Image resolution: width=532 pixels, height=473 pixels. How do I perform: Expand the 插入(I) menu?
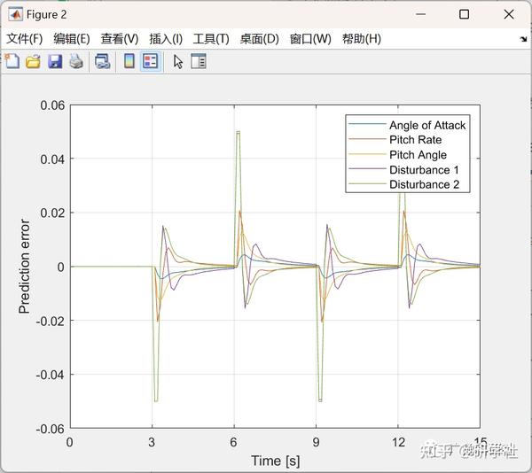coord(166,39)
